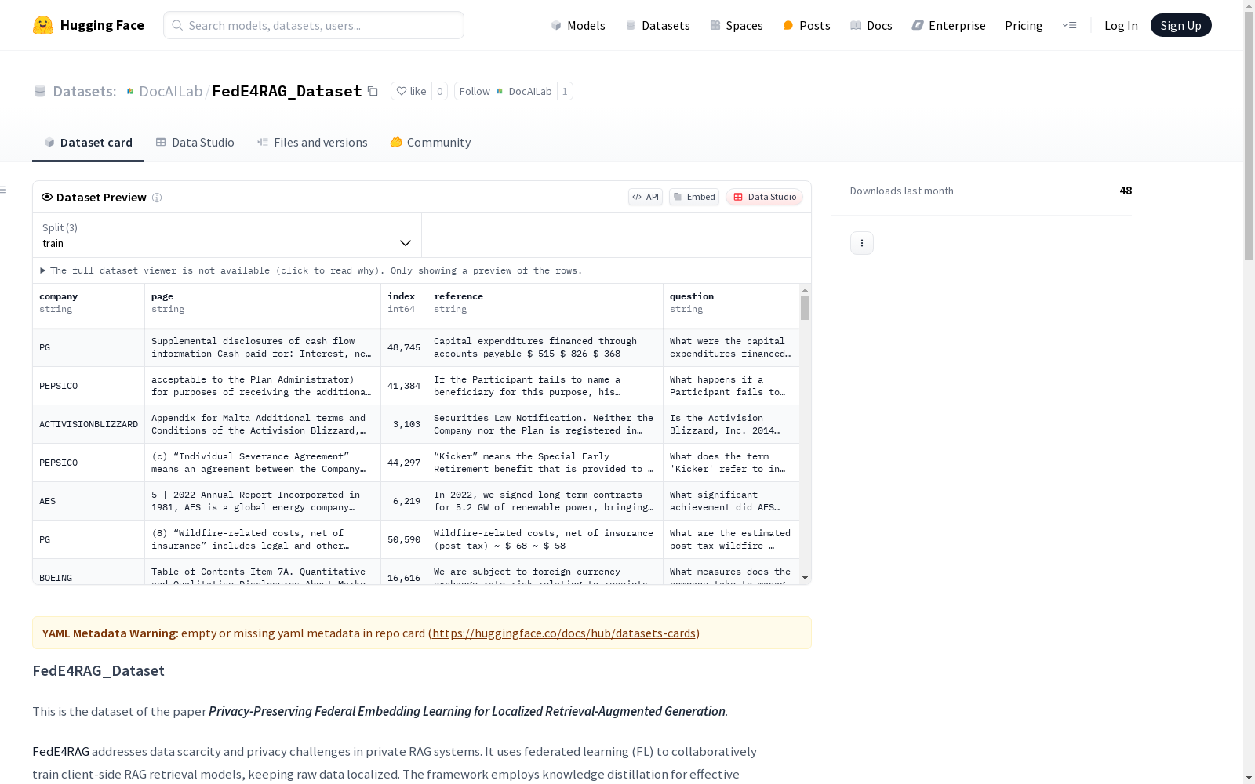Open the Dataset Preview info icon
1255x784 pixels.
pos(157,198)
